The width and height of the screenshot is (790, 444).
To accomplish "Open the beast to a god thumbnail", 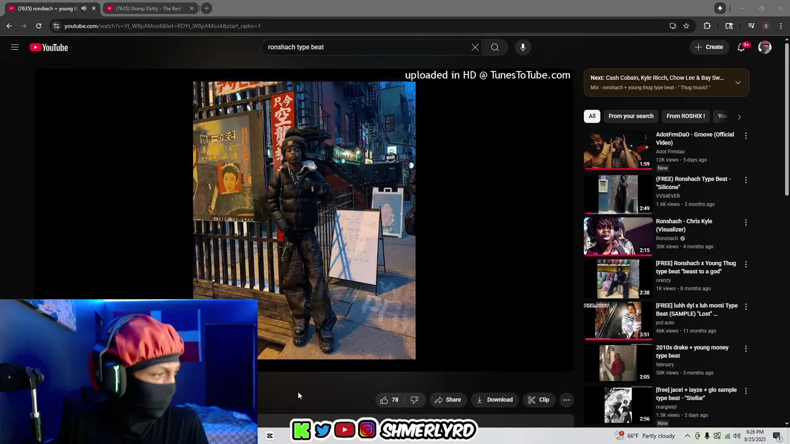I will 618,278.
